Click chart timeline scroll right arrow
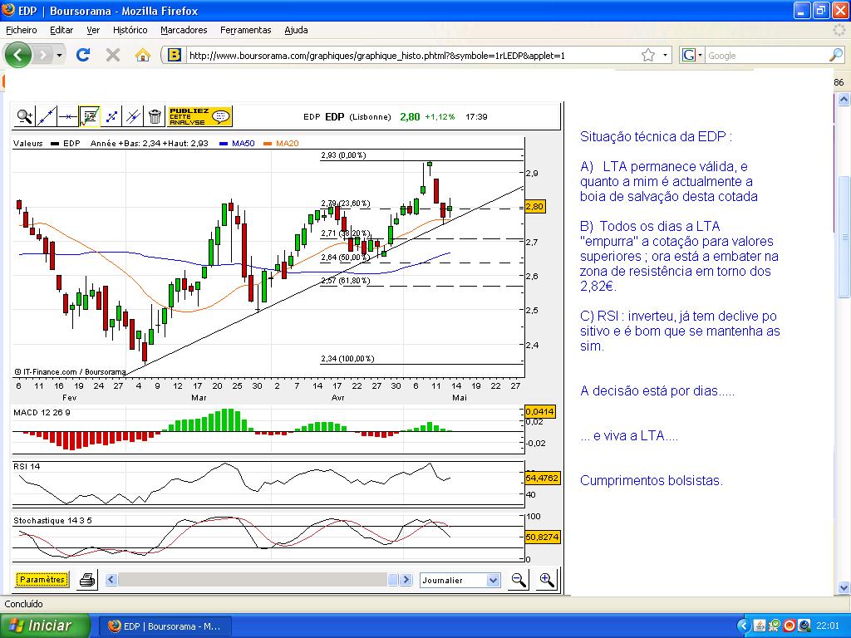 (406, 579)
